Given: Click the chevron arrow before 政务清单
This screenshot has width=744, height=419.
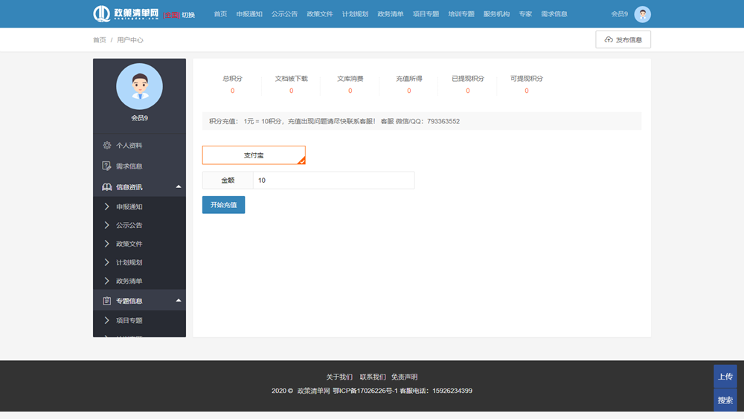Looking at the screenshot, I should pyautogui.click(x=106, y=281).
